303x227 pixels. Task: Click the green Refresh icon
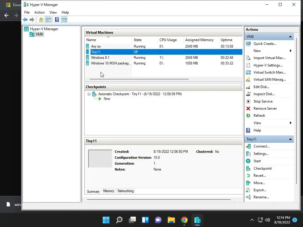tap(248, 116)
